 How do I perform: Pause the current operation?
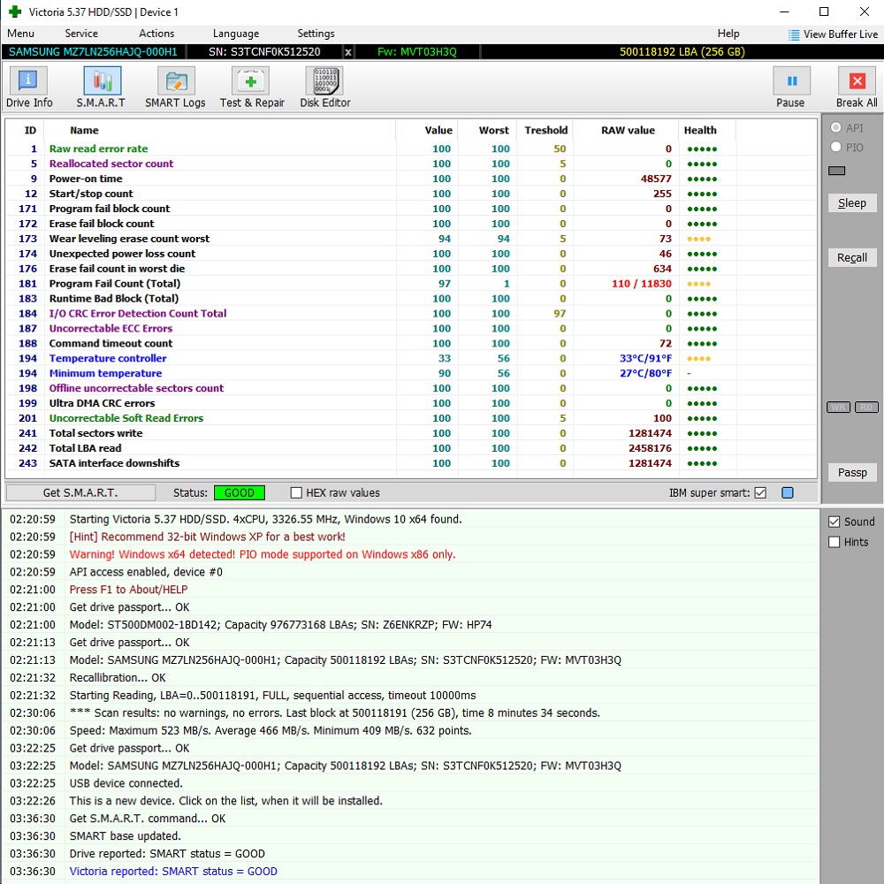point(790,88)
